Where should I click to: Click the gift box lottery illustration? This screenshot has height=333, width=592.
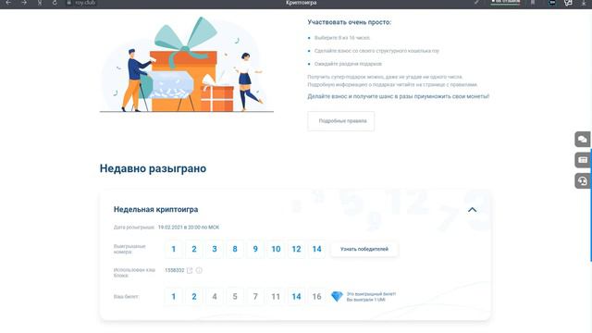pos(187,64)
